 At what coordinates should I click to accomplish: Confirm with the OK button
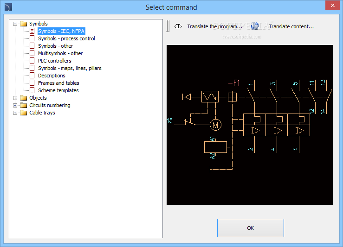coord(251,228)
